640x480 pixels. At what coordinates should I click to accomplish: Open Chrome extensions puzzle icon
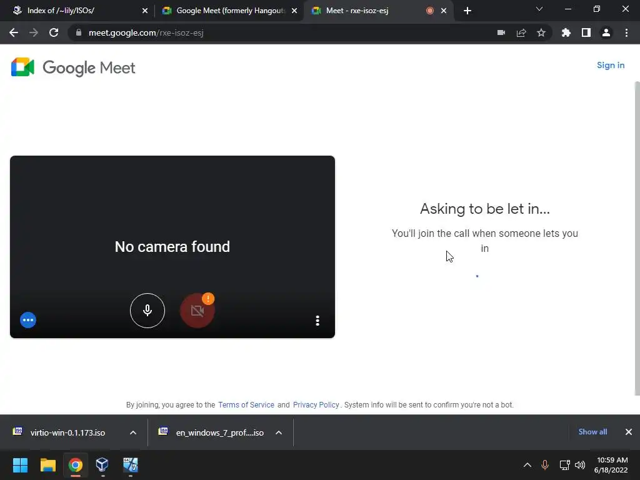click(566, 32)
